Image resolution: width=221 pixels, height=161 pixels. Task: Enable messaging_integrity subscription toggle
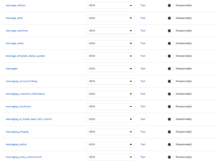171,132
